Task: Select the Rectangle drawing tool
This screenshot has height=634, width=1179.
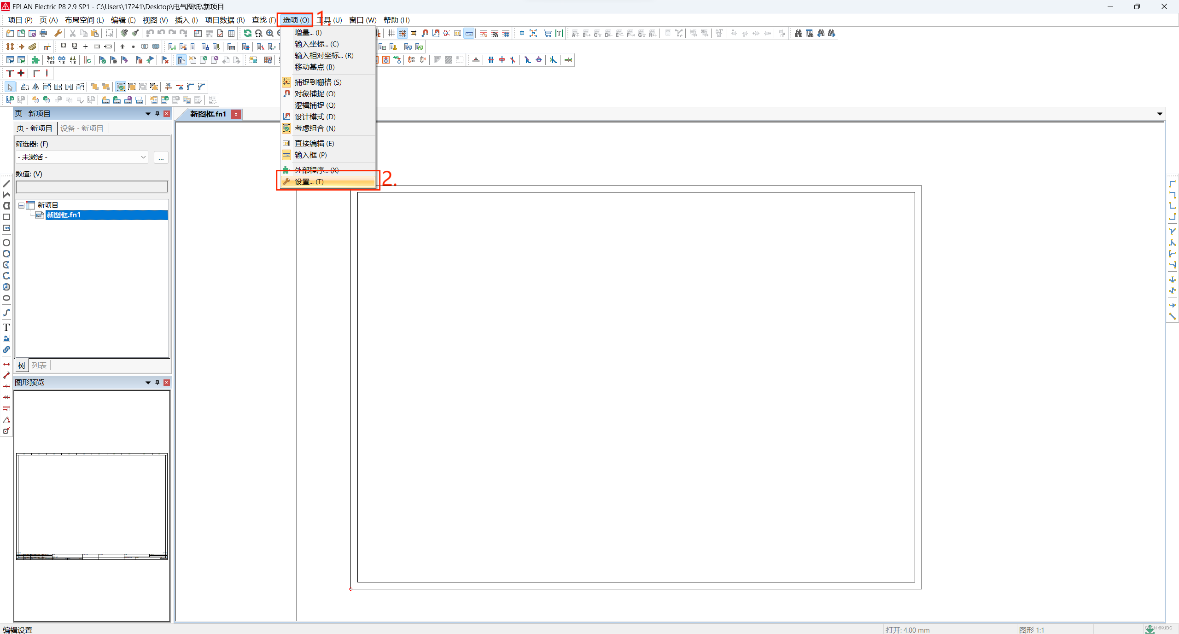Action: [x=6, y=217]
